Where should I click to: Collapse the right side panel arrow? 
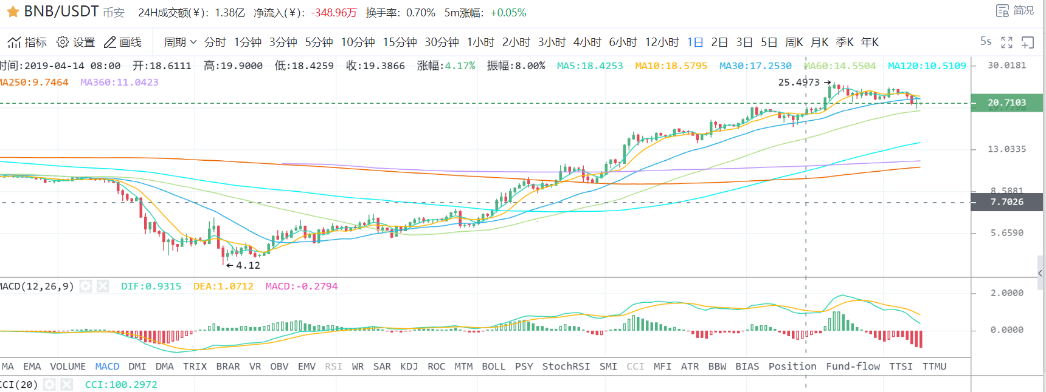click(x=1041, y=274)
